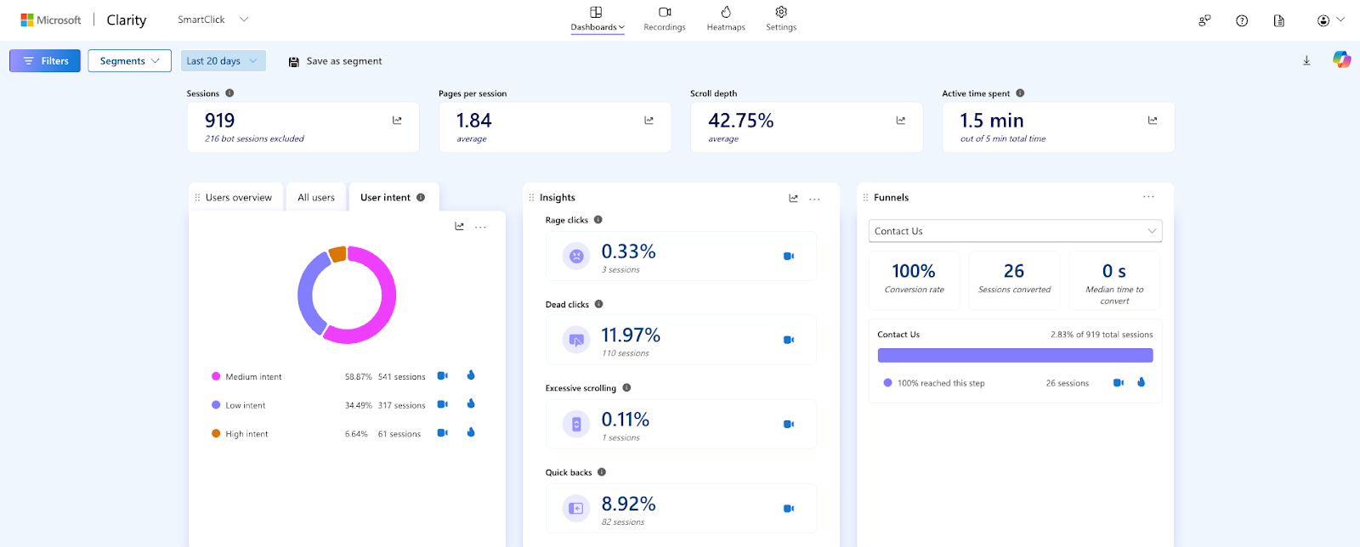Open the Funnels card more options menu
Viewport: 1360px width, 547px height.
[1148, 197]
